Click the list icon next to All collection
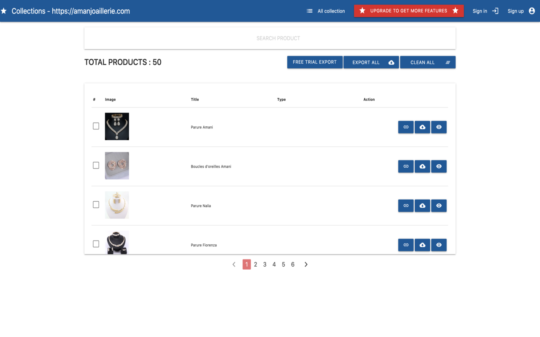 click(x=309, y=11)
